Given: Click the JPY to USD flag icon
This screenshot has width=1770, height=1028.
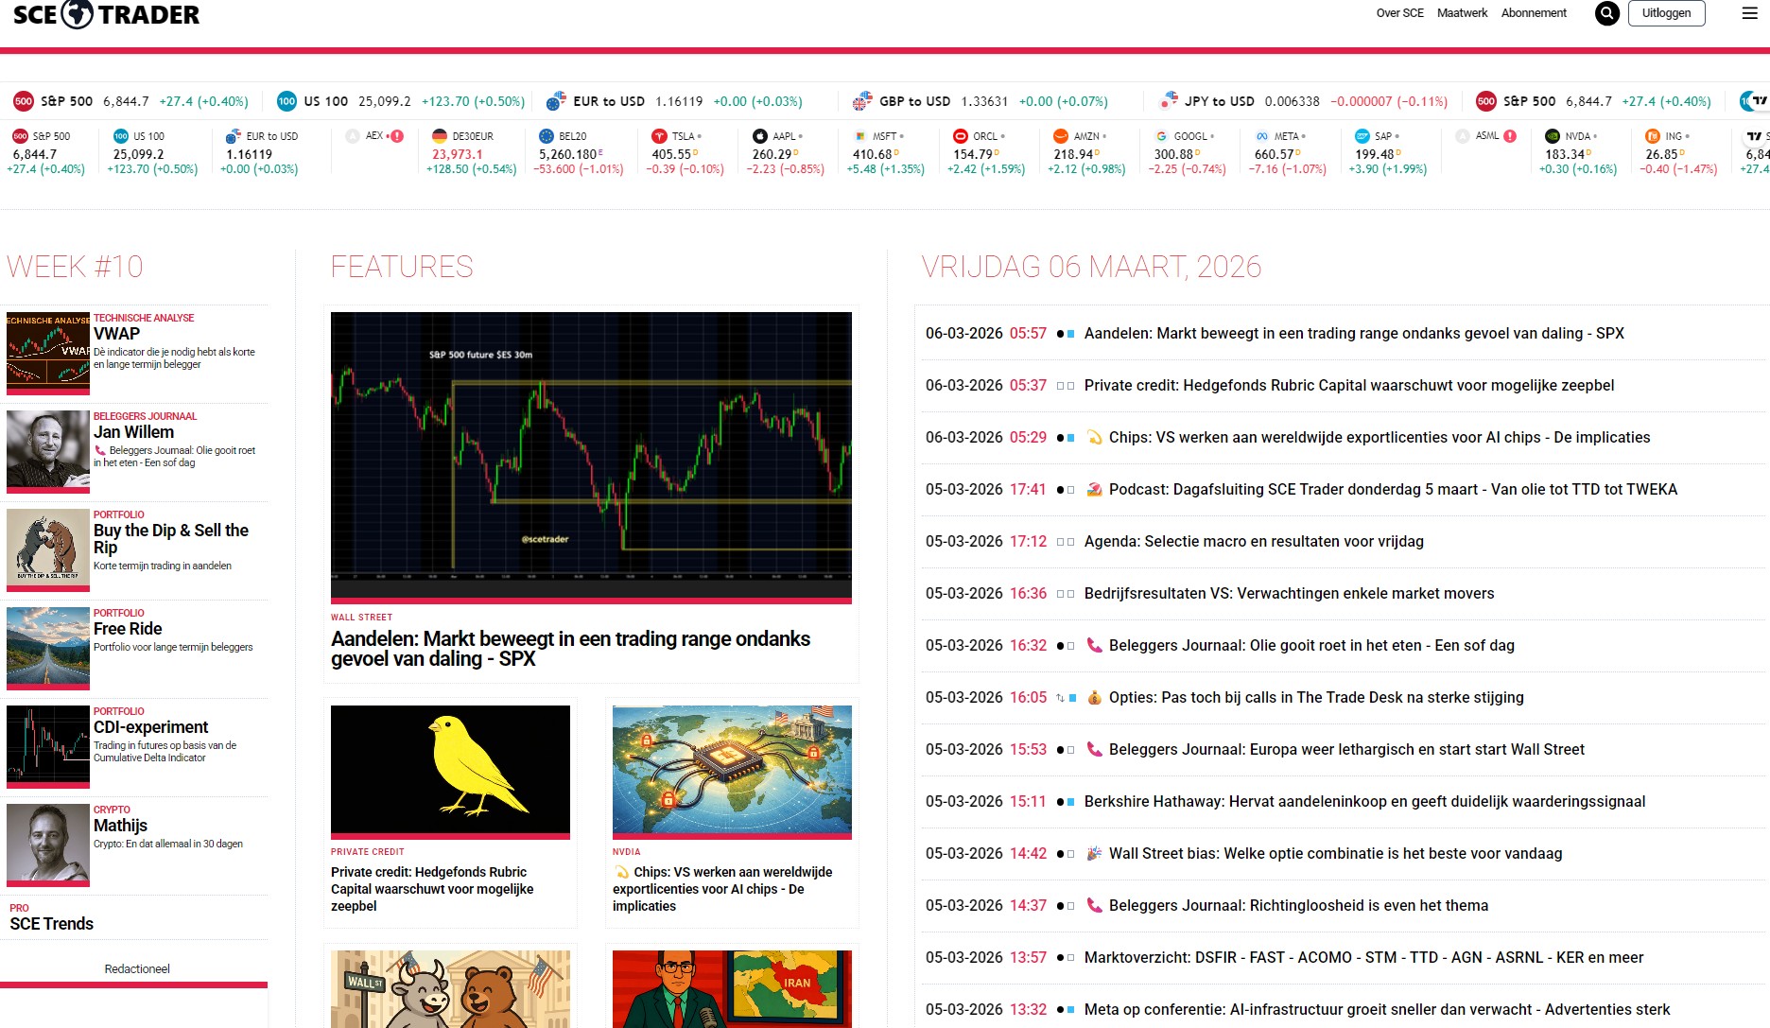Looking at the screenshot, I should click(1169, 101).
